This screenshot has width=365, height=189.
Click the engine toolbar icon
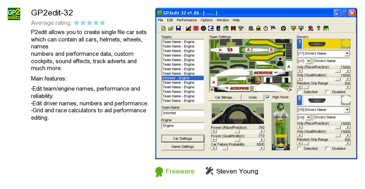251,28
